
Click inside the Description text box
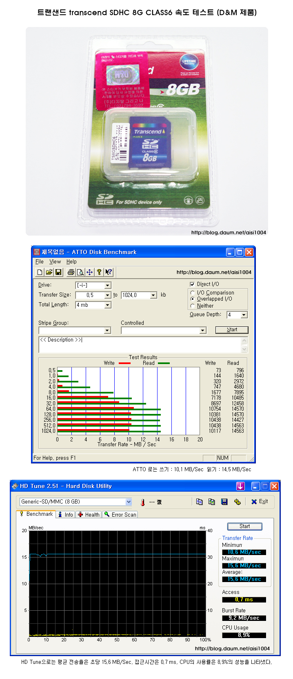point(140,344)
